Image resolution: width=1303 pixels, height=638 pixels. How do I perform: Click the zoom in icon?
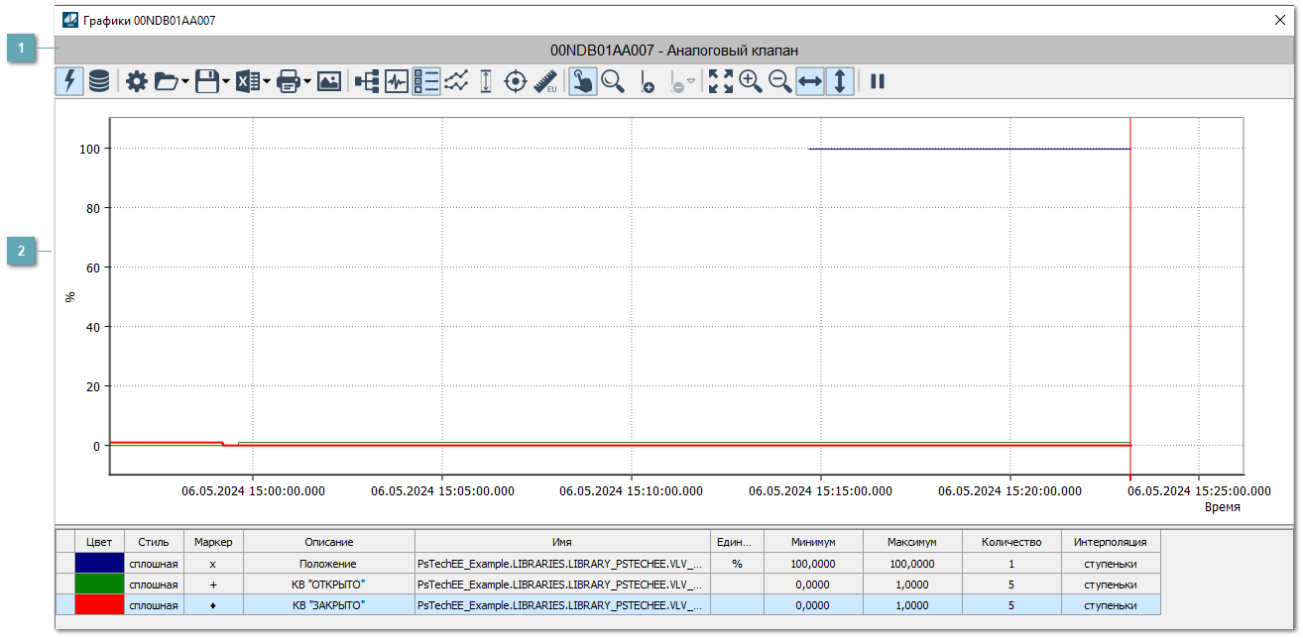pyautogui.click(x=751, y=82)
